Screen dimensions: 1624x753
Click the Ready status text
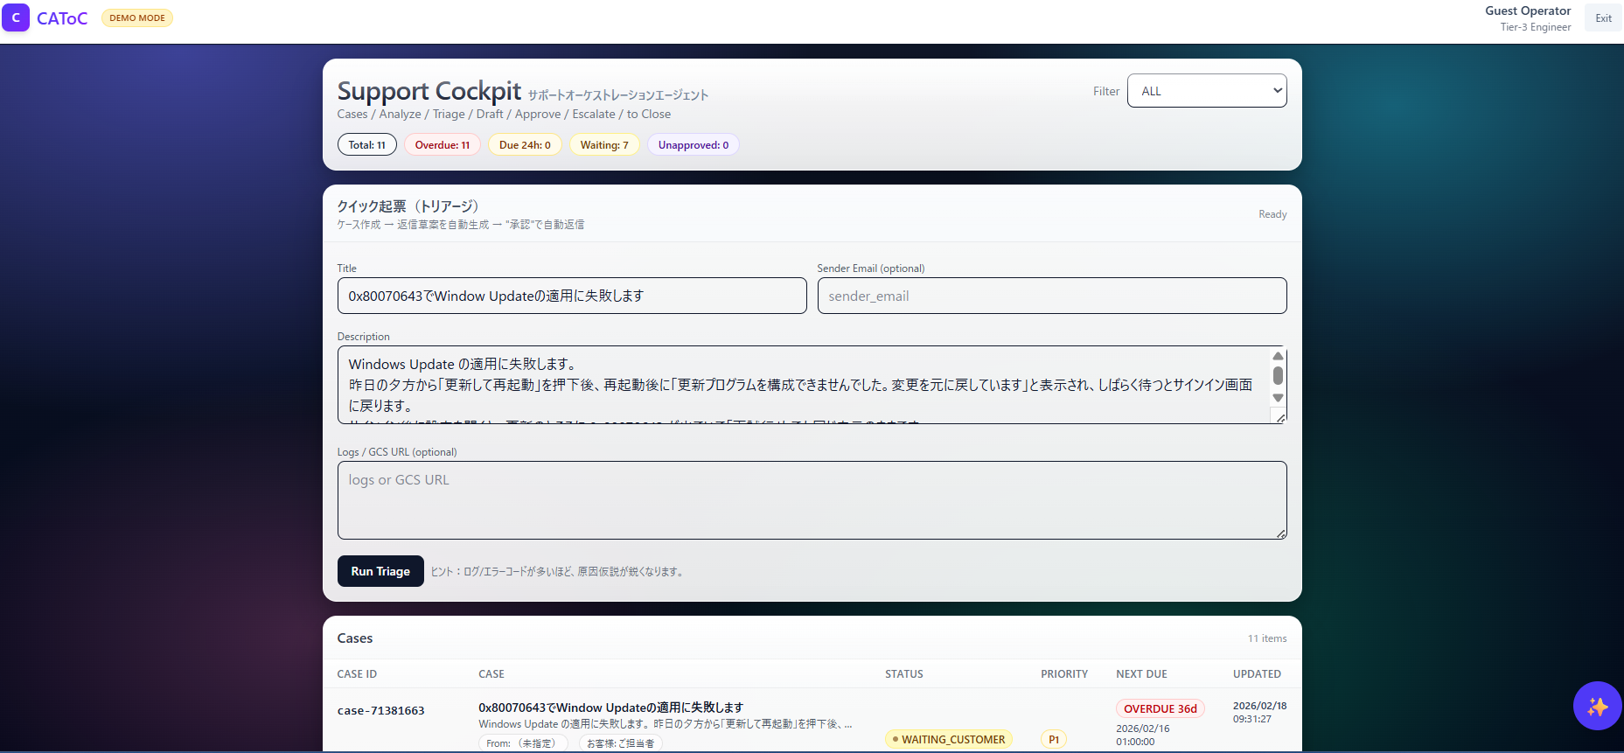click(x=1272, y=214)
